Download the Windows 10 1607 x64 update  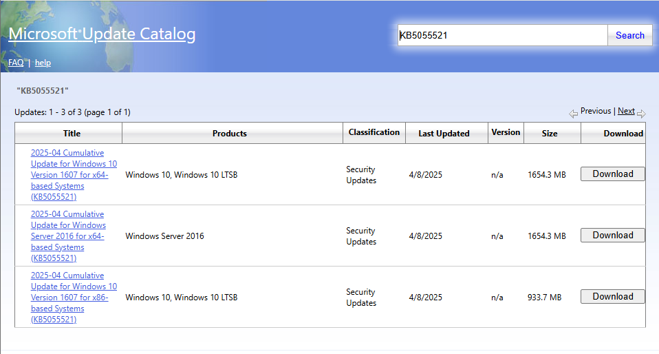(x=613, y=174)
